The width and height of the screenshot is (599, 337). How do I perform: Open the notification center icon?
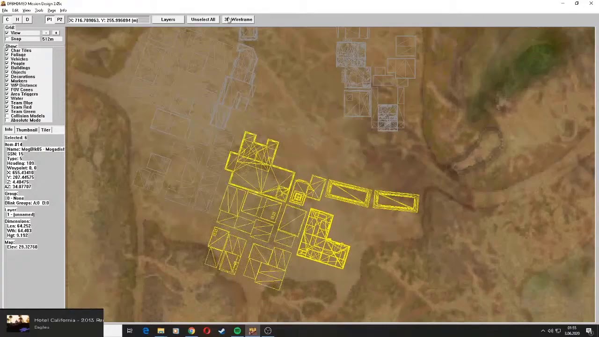tap(589, 331)
